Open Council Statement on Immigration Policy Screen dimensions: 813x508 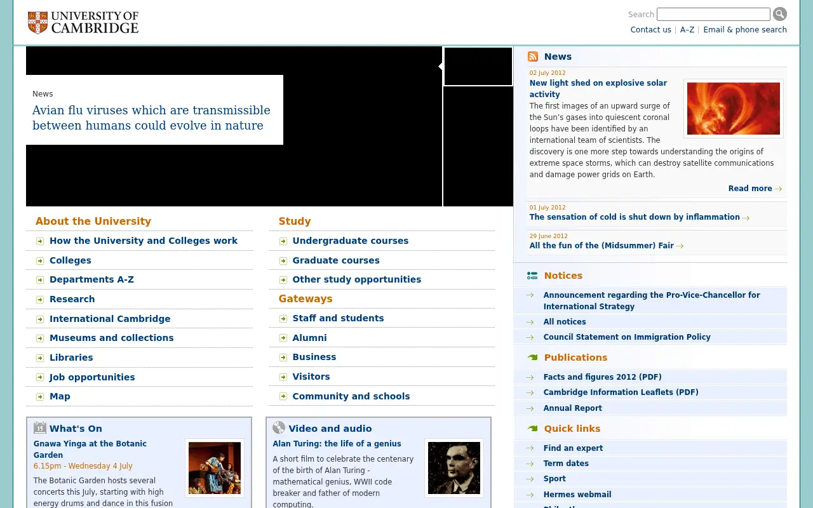pyautogui.click(x=627, y=337)
